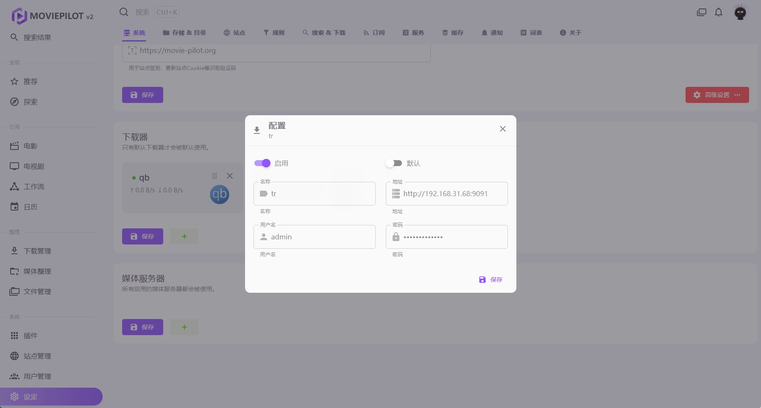The width and height of the screenshot is (761, 408).
Task: Open 文件管理 in the sidebar
Action: [x=51, y=291]
